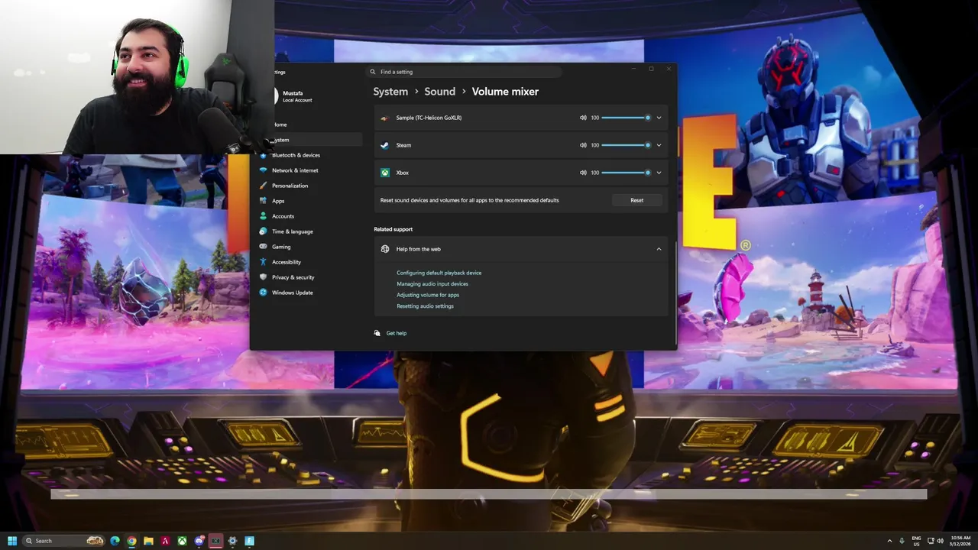978x550 pixels.
Task: Open Fortnite icon in taskbar
Action: (x=249, y=541)
